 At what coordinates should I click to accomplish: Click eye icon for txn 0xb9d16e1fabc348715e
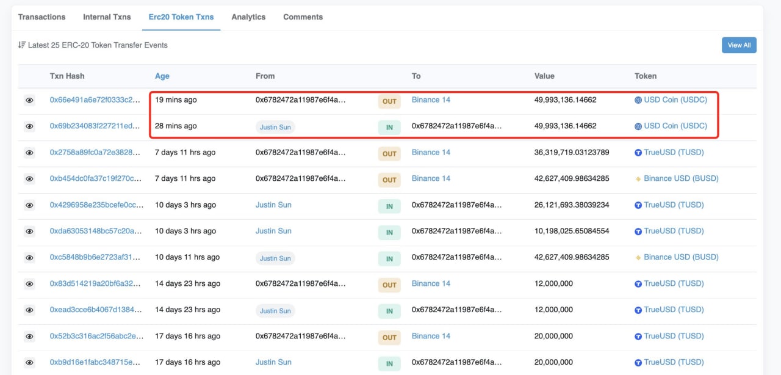coord(29,363)
